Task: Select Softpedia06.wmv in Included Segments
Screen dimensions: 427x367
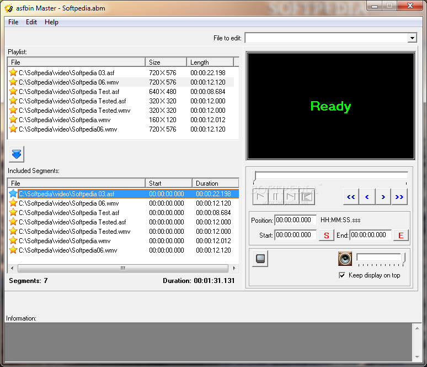Action: 124,250
